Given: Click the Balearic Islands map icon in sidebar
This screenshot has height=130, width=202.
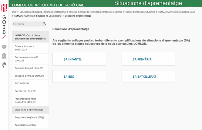Looking at the screenshot, I should 4,65.
